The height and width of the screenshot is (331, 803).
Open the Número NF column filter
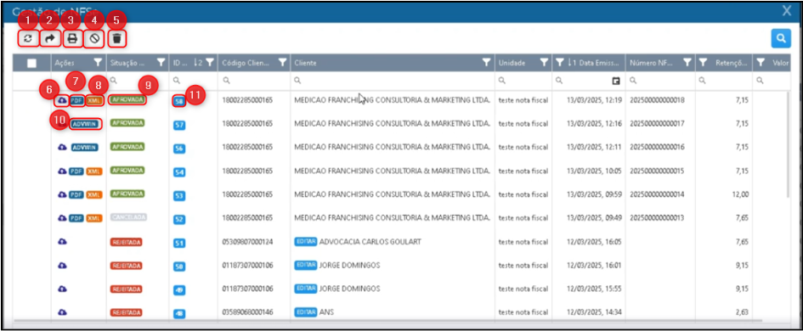(687, 63)
